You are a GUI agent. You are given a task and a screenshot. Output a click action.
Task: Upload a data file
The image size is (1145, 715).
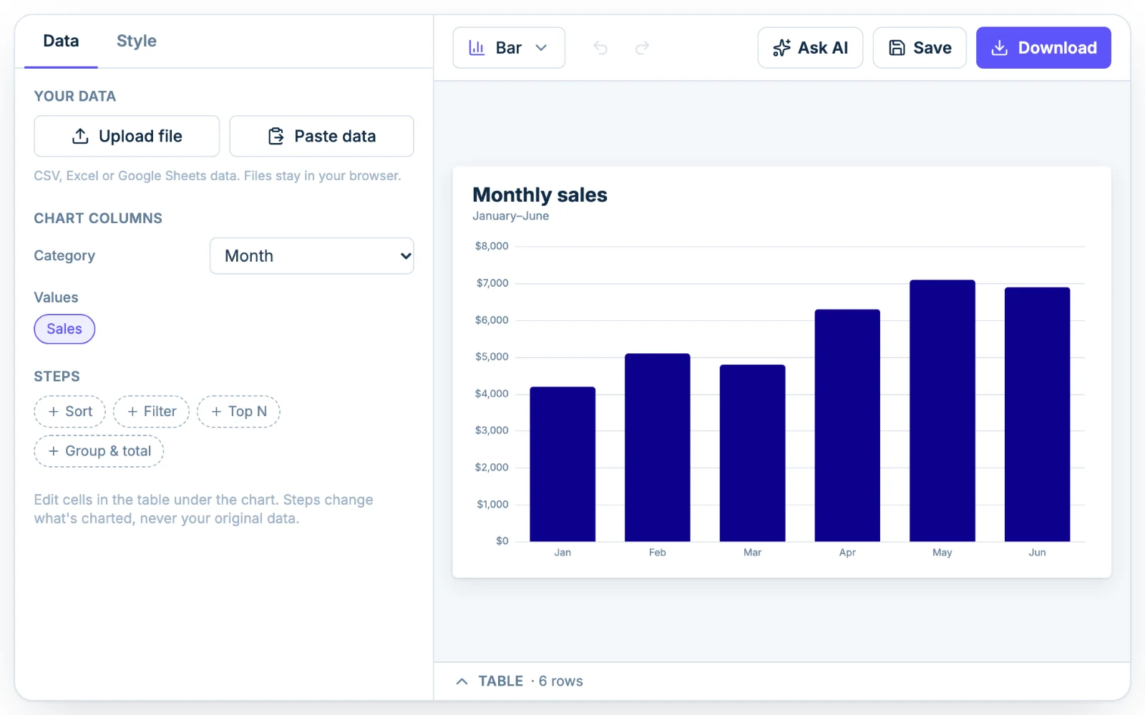(x=127, y=136)
